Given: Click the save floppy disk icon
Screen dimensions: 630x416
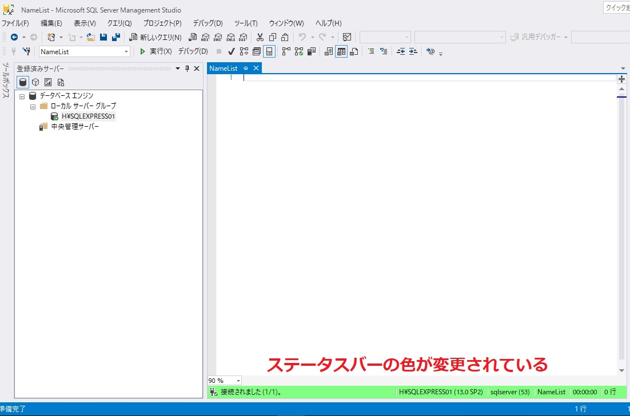Looking at the screenshot, I should click(x=103, y=37).
